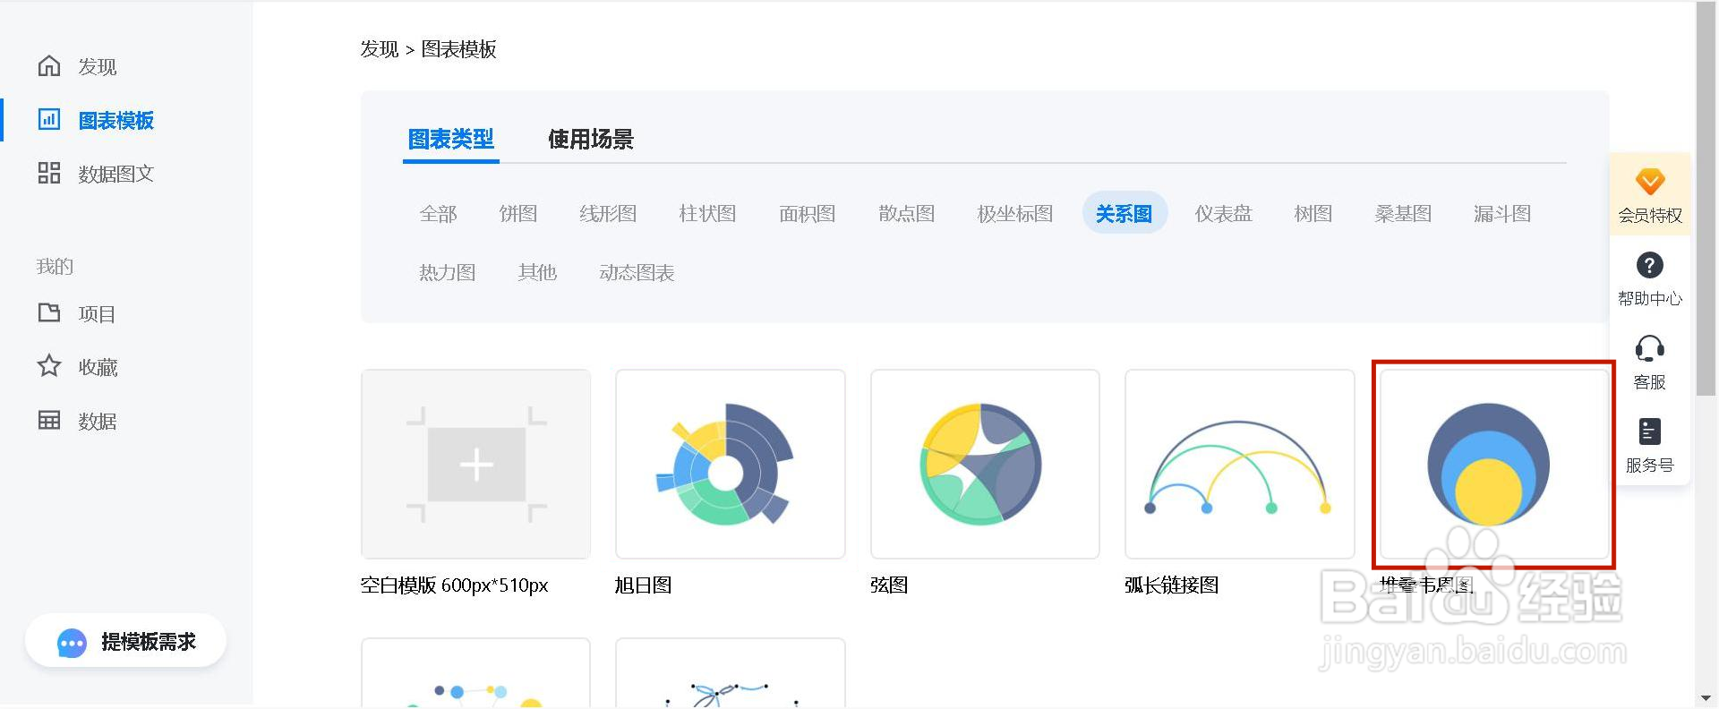Click the plus icon in blank template
The image size is (1719, 709).
pyautogui.click(x=476, y=465)
